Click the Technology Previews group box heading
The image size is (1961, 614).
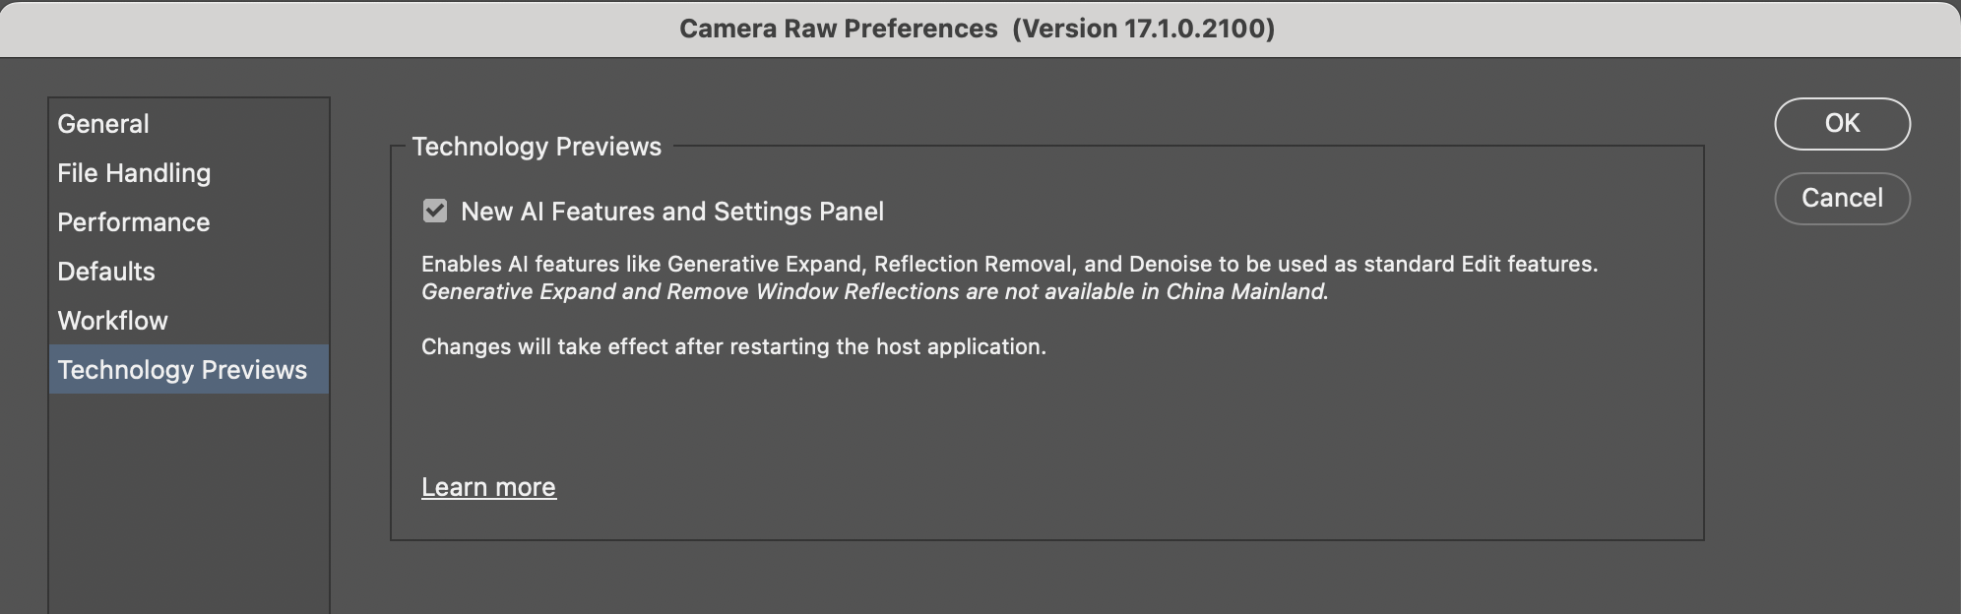537,147
